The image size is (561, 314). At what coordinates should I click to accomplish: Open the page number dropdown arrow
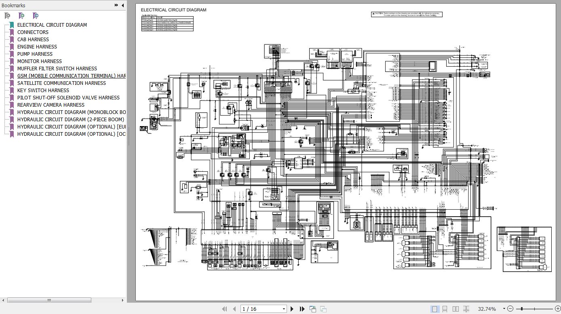284,309
